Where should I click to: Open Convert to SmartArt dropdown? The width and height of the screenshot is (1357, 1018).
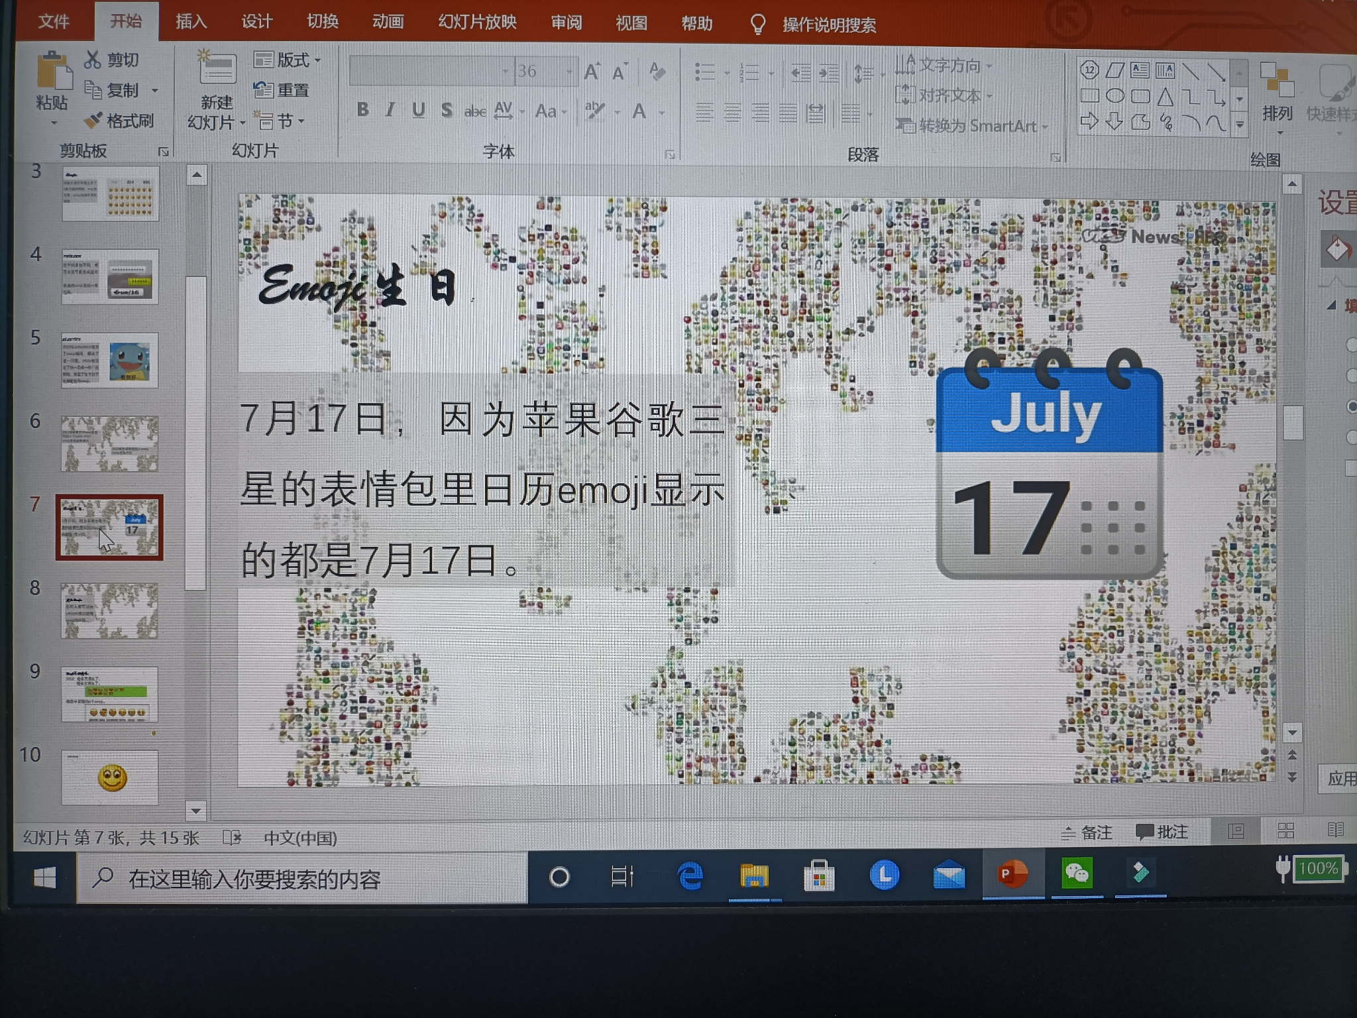[972, 125]
